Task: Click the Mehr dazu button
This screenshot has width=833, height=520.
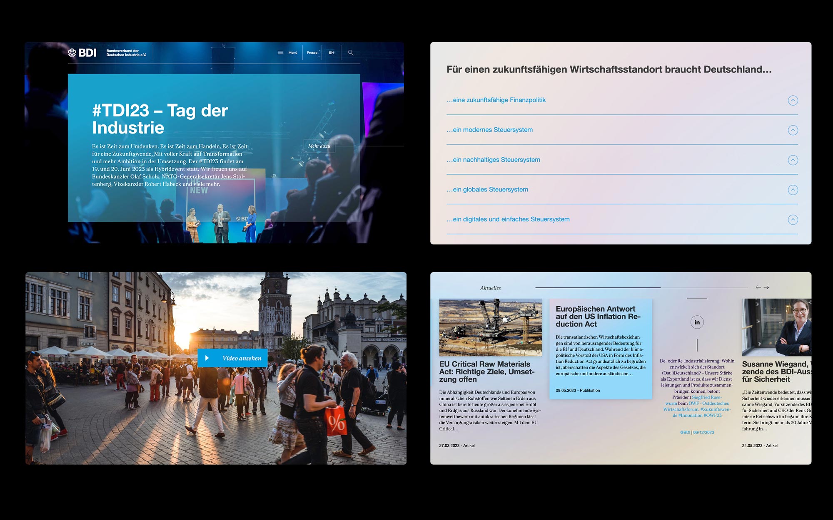Action: point(319,146)
